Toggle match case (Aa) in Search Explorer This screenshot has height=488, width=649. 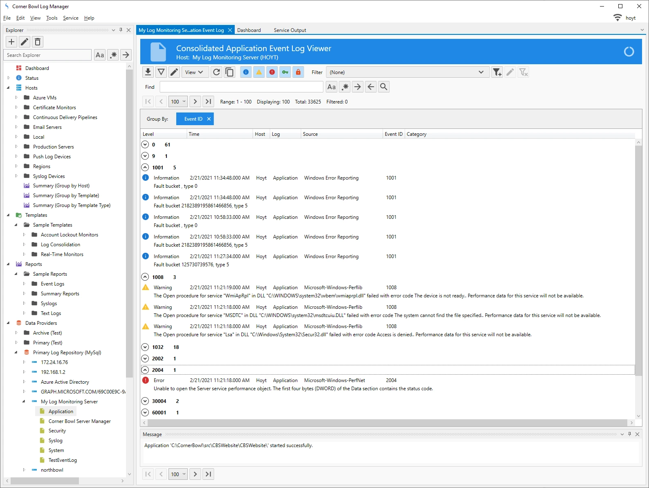click(100, 55)
